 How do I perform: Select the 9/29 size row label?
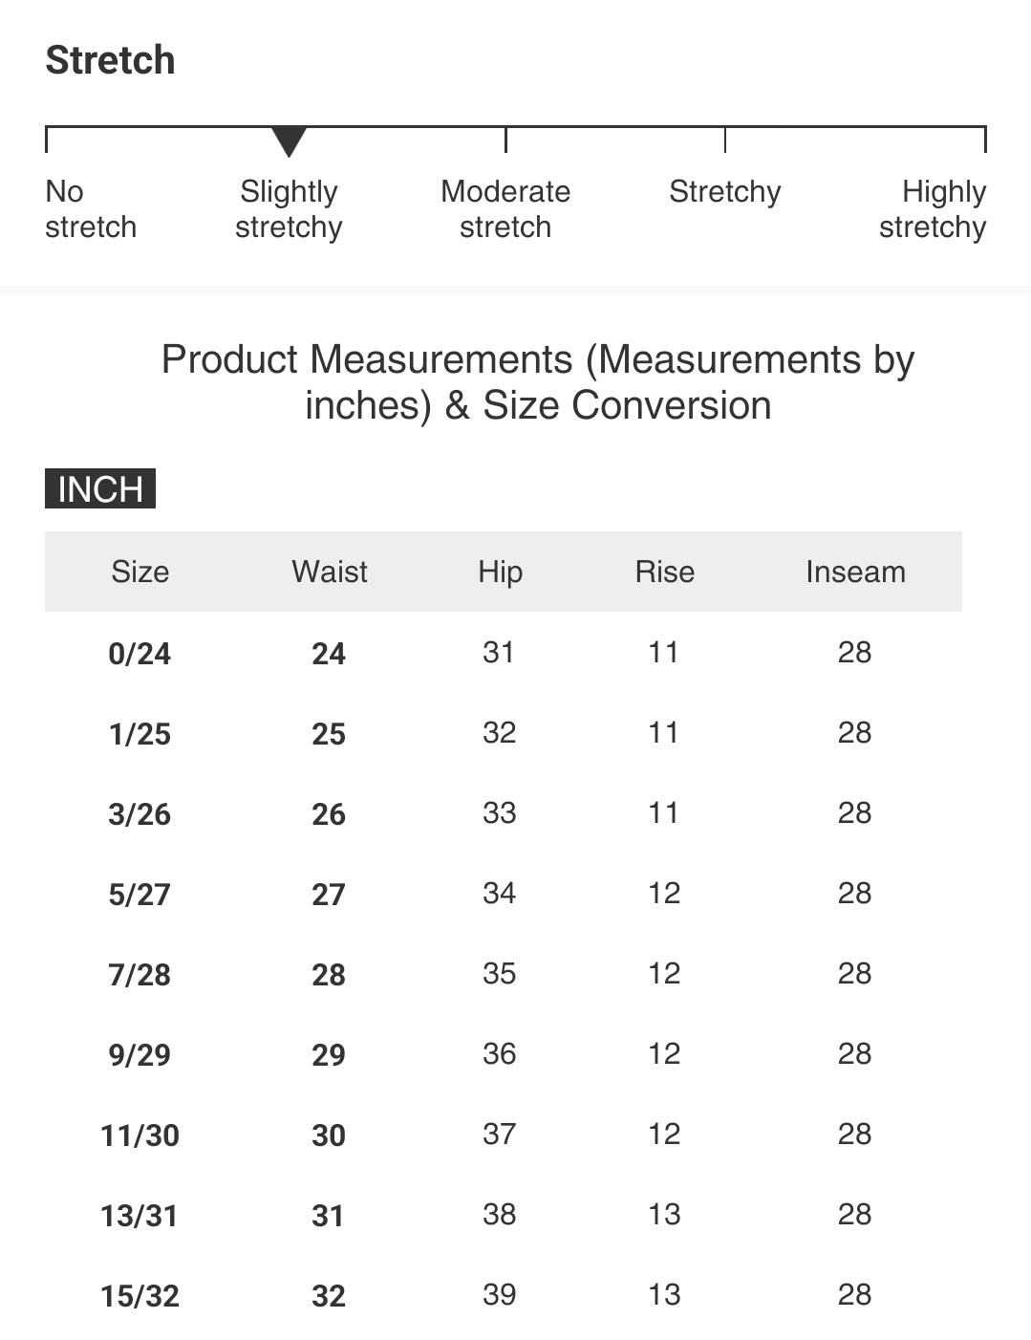pos(140,1055)
